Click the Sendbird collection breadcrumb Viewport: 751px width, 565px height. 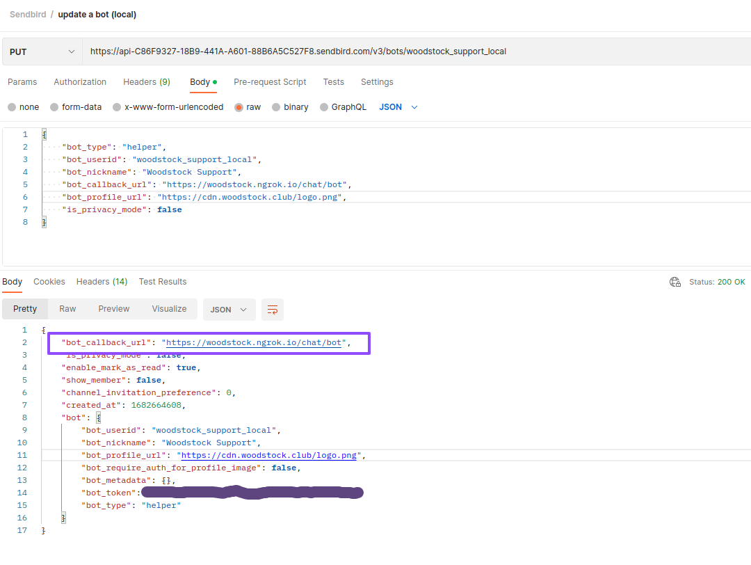point(28,15)
